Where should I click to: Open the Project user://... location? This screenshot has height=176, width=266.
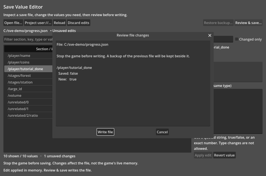38,23
